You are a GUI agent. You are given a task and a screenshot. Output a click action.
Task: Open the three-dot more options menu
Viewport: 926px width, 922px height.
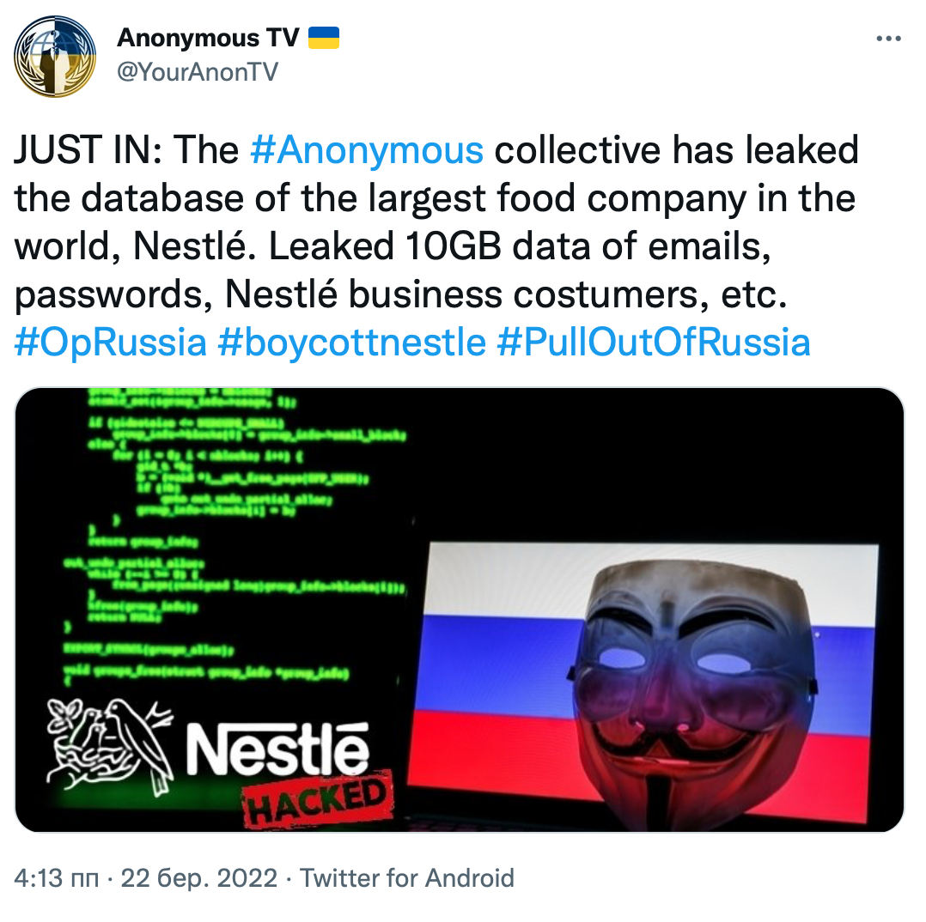click(888, 39)
